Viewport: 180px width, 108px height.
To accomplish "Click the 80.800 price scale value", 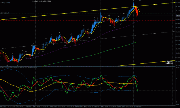I will [x=178, y=61].
